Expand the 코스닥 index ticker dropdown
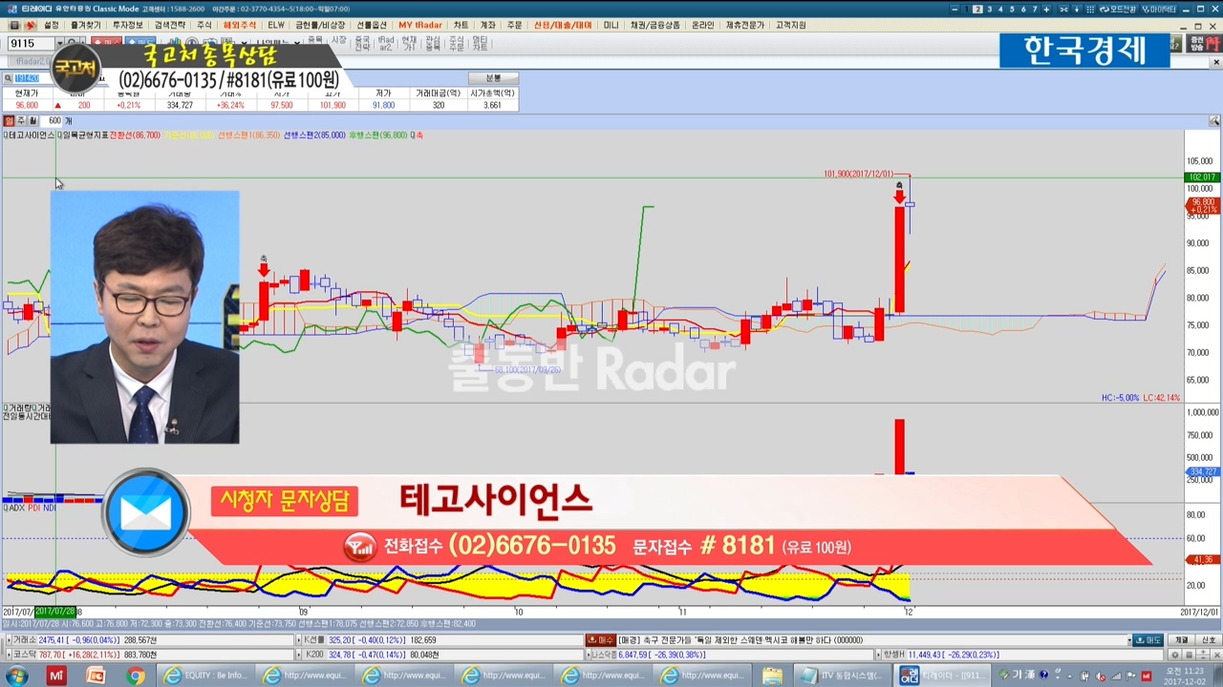 pos(9,655)
